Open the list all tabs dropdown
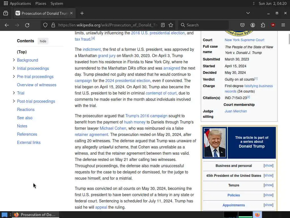 [248, 13]
